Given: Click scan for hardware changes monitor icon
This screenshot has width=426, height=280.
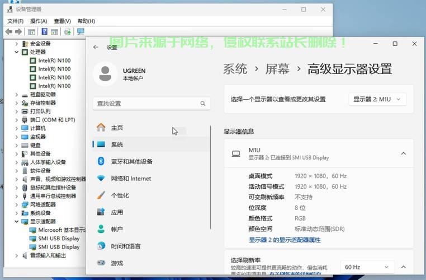Looking at the screenshot, I should pyautogui.click(x=81, y=32).
